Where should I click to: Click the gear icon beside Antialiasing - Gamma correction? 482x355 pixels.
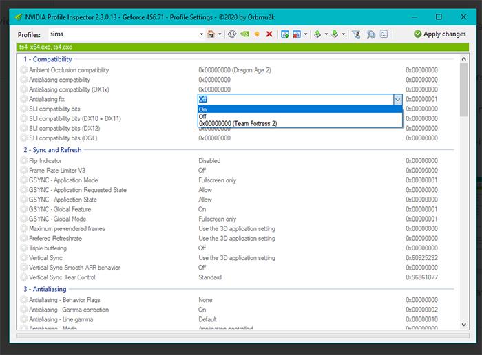point(23,310)
